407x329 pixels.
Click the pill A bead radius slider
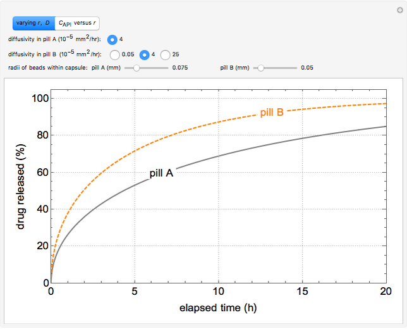click(x=138, y=68)
